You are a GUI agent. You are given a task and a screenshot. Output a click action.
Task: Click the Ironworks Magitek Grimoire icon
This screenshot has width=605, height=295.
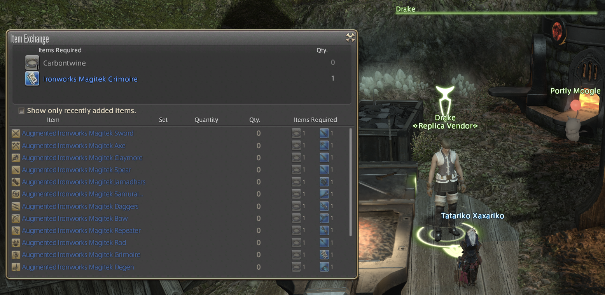click(32, 79)
